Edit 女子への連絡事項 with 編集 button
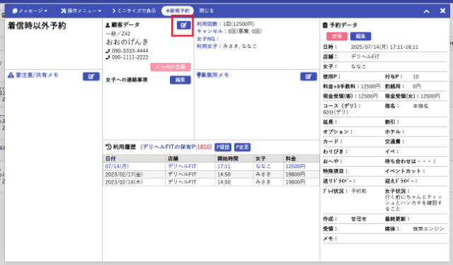 180,80
